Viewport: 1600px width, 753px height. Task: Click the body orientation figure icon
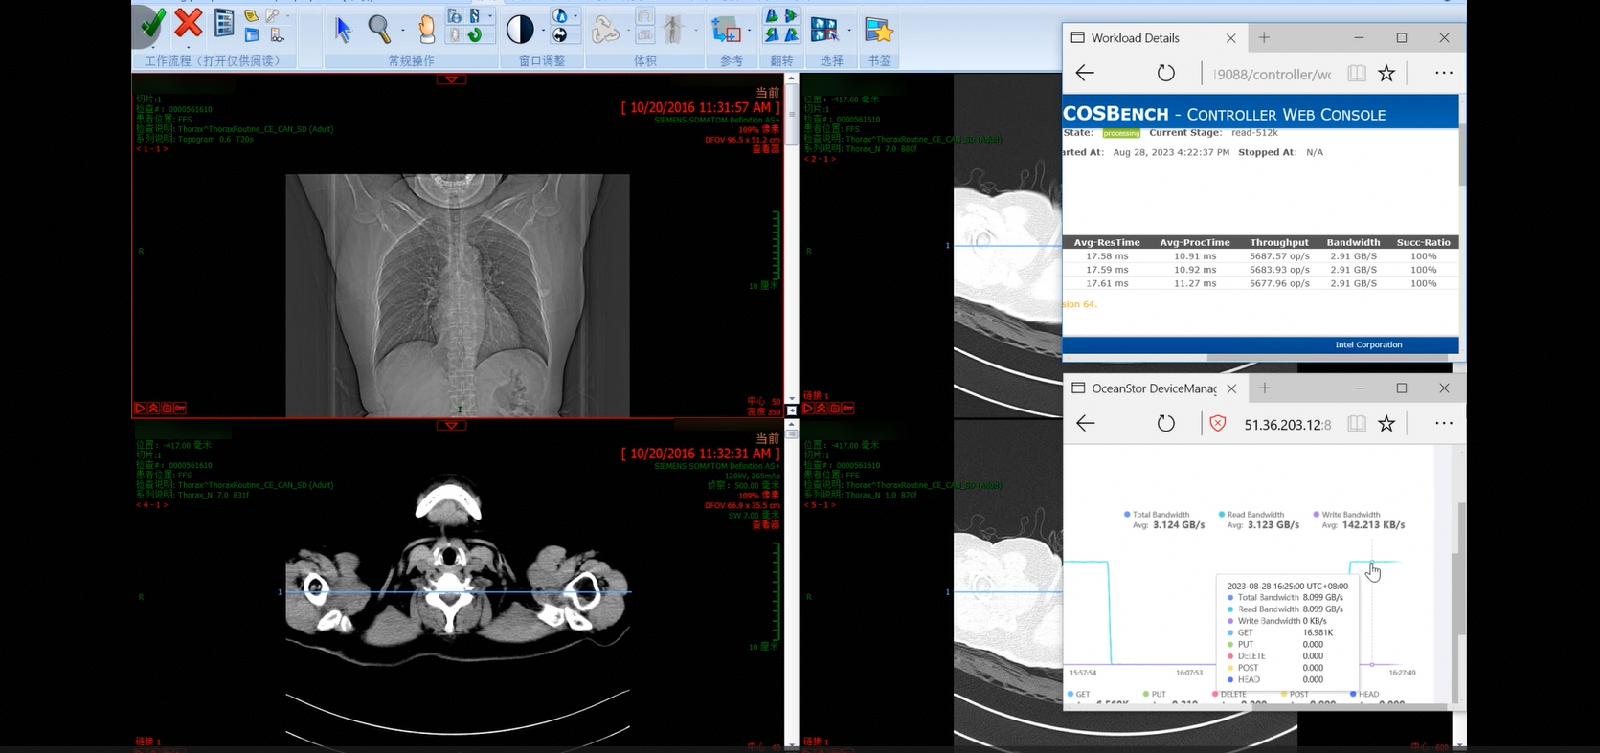(672, 30)
